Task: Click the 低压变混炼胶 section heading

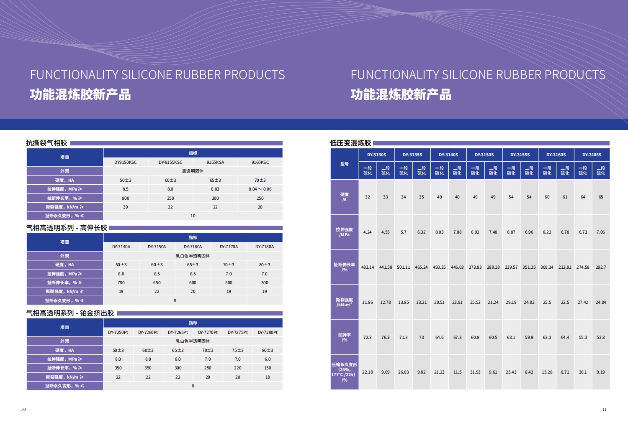Action: pos(350,143)
